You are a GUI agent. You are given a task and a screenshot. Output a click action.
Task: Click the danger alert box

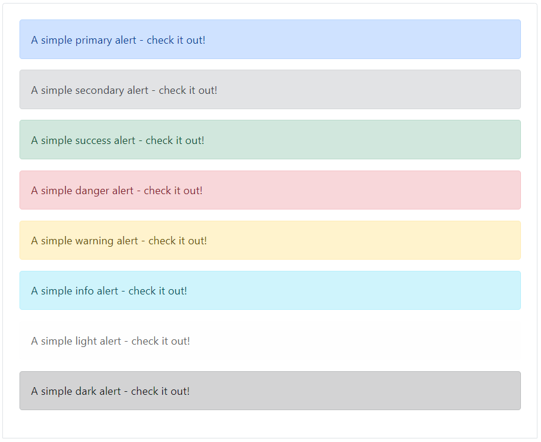[x=270, y=189]
